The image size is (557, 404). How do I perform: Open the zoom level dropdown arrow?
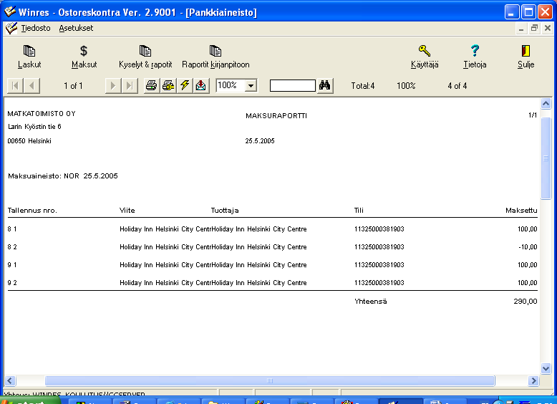coord(251,86)
